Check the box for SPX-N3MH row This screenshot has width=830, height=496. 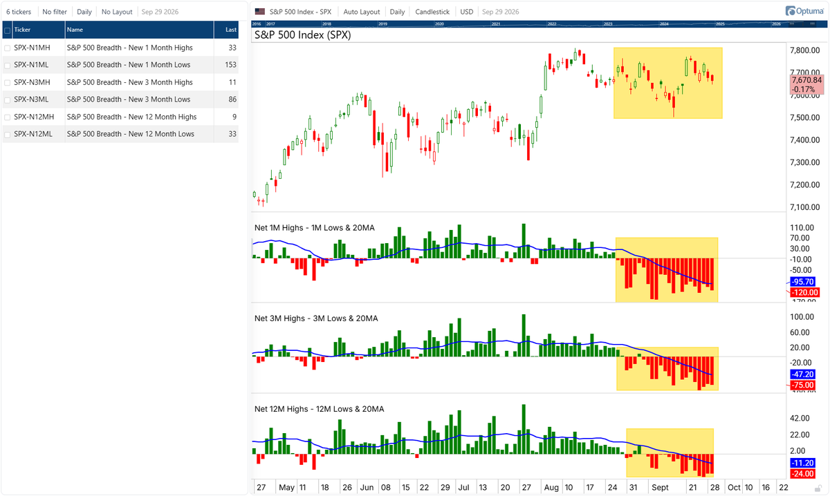pos(7,82)
